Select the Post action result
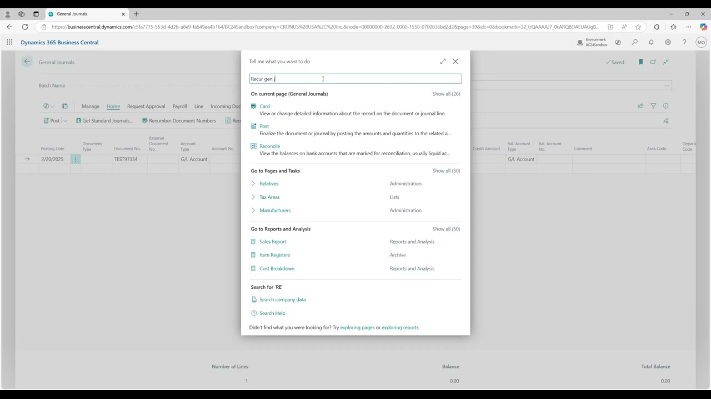 coord(264,126)
